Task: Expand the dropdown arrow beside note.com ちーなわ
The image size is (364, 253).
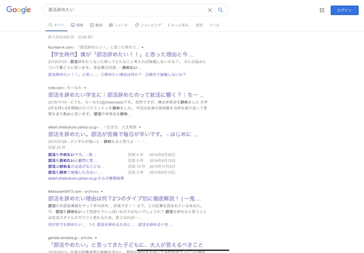Action: (x=85, y=88)
